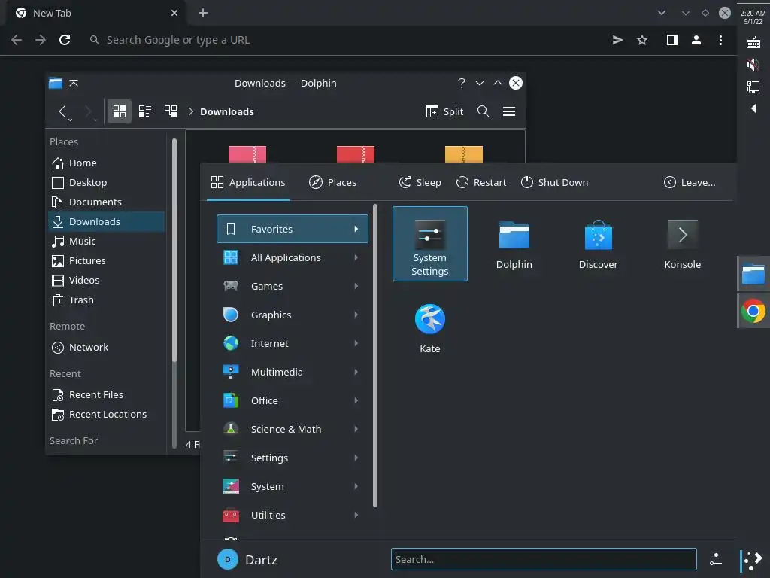Expand All Applications category
This screenshot has height=578, width=770.
coord(293,257)
